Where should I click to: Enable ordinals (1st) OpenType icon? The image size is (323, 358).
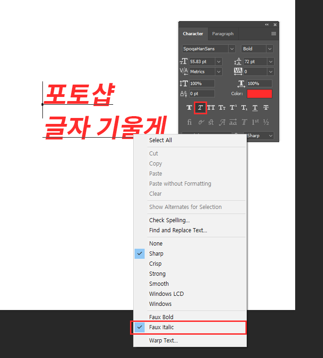(x=255, y=122)
